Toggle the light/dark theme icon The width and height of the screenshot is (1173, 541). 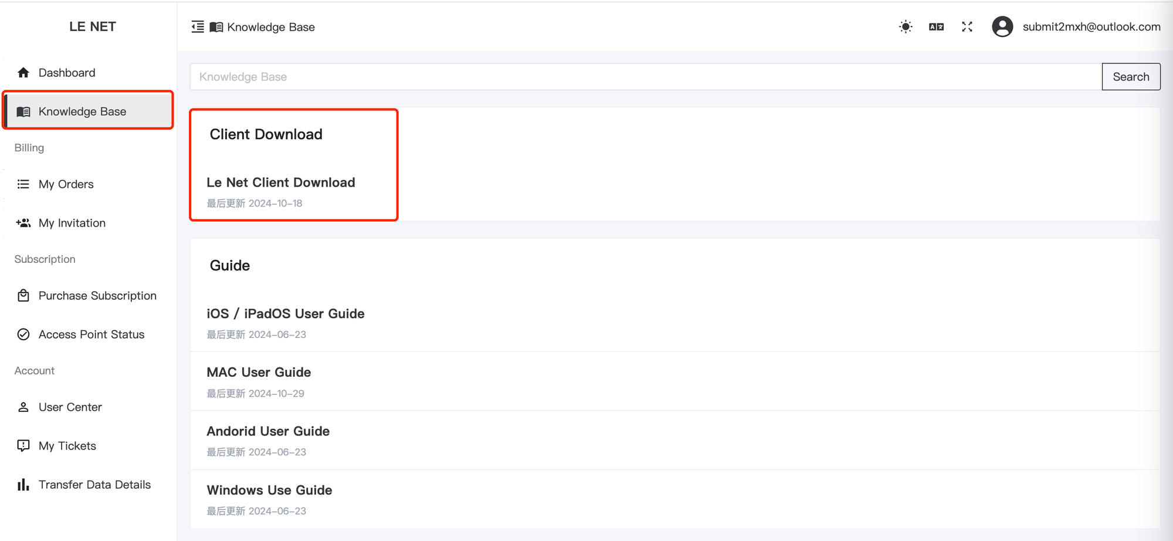coord(906,27)
